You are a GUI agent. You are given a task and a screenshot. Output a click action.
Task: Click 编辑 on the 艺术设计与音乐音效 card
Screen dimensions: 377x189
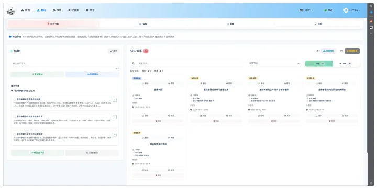(x=261, y=116)
